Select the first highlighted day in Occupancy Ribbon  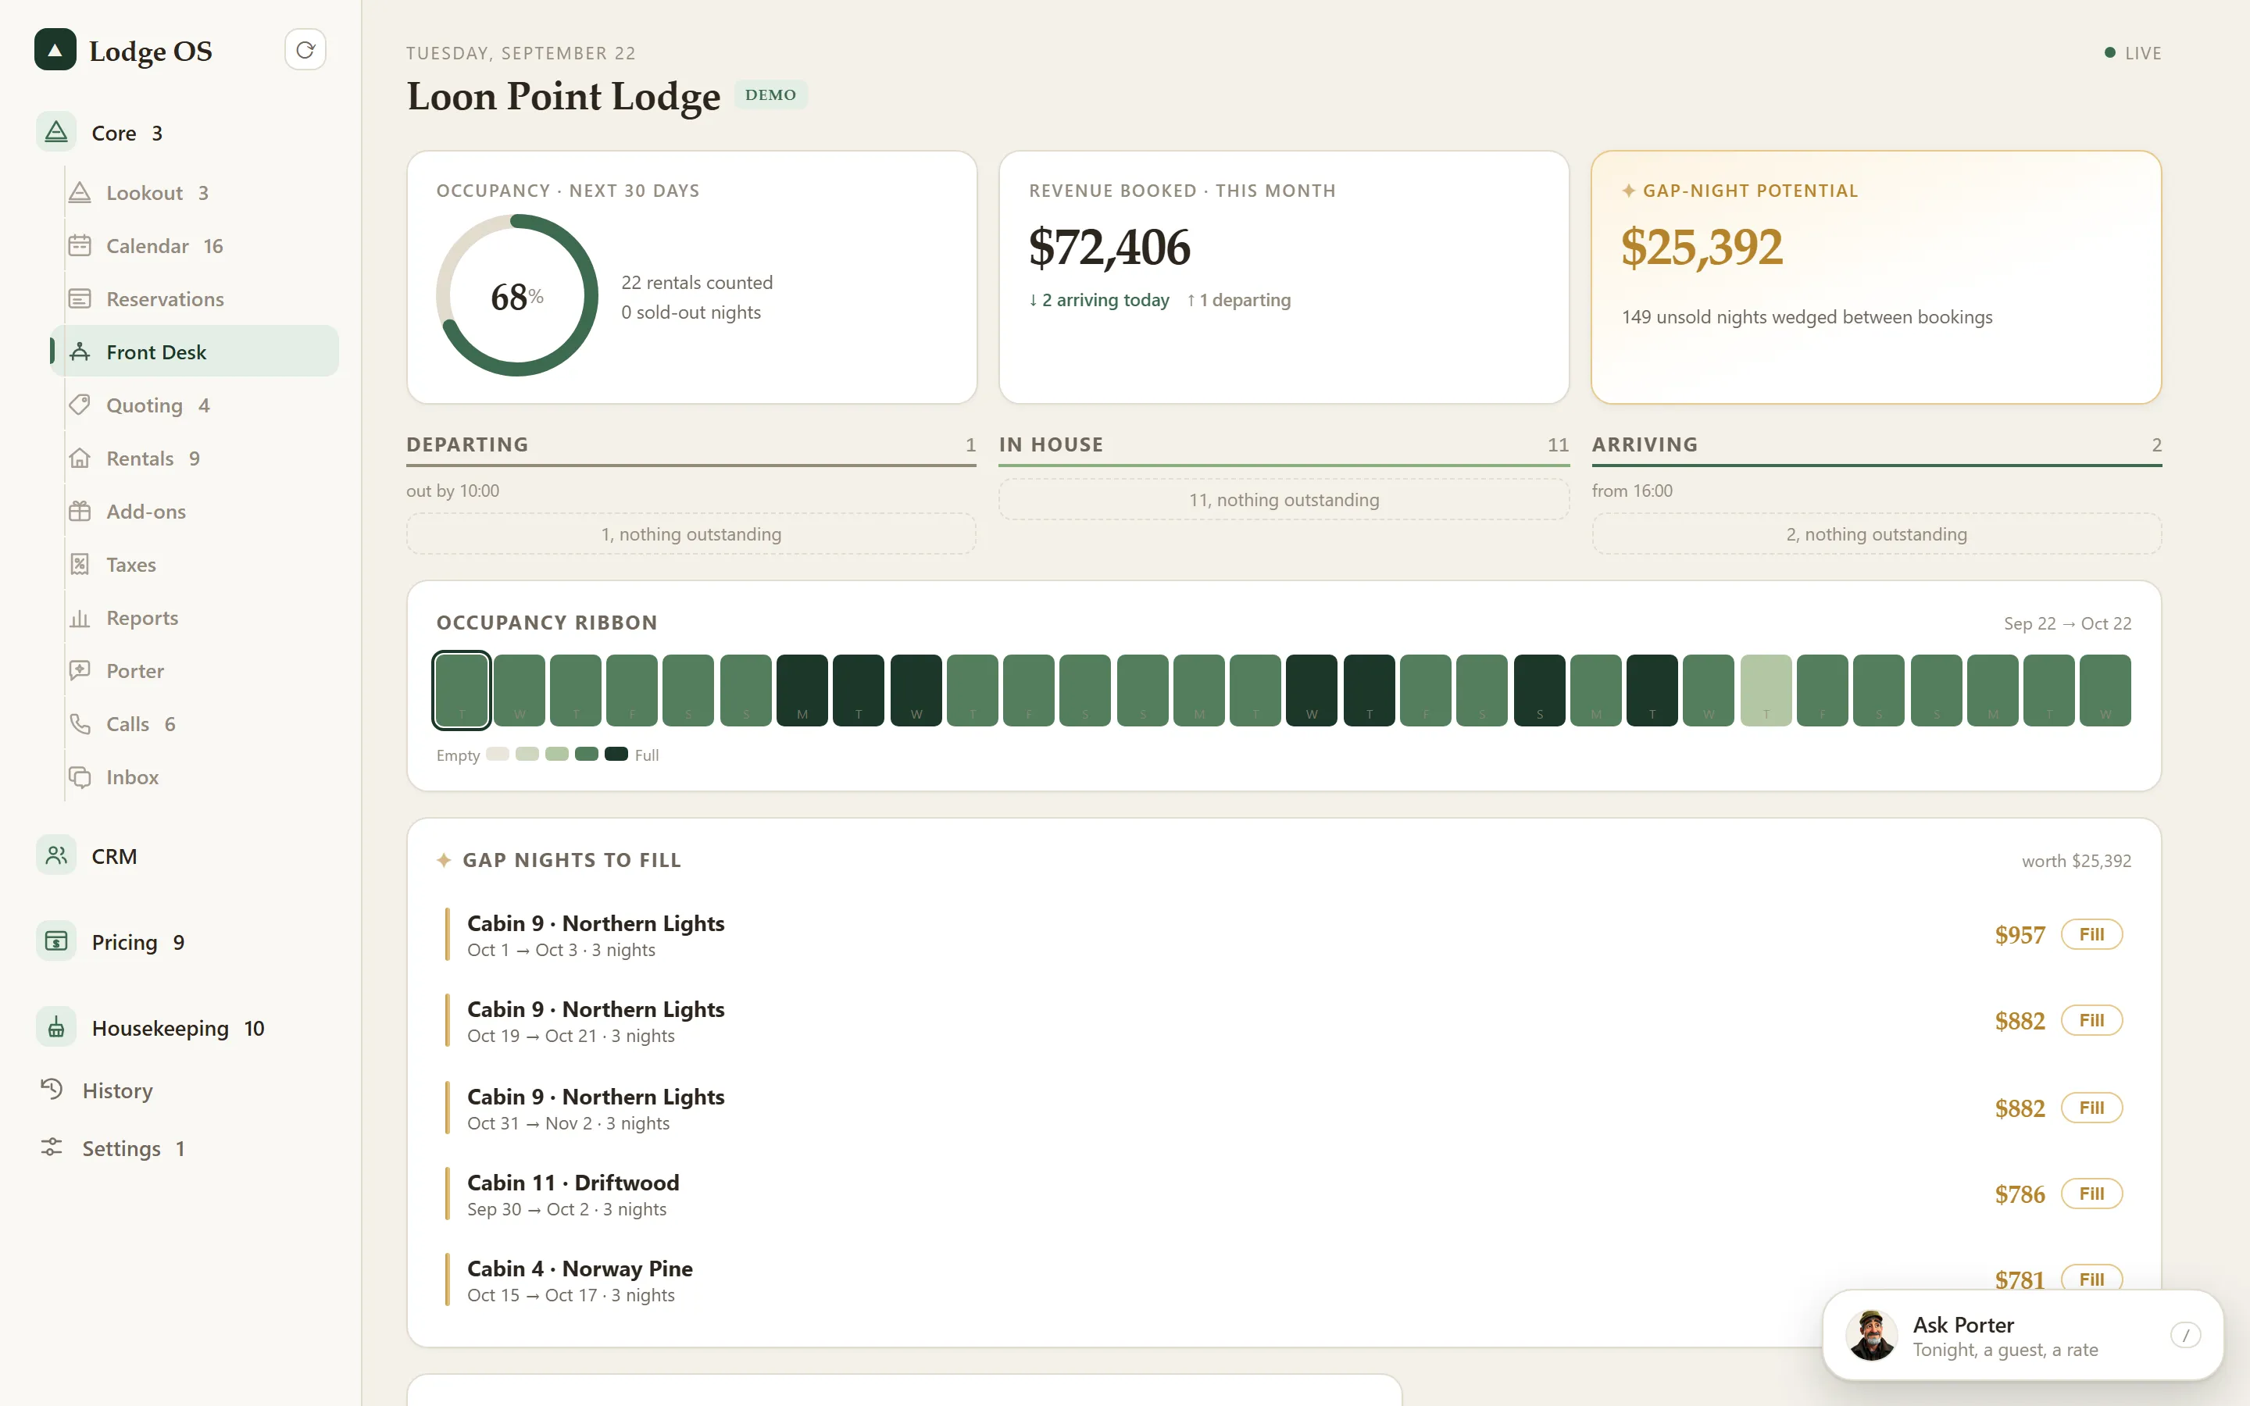pyautogui.click(x=461, y=690)
